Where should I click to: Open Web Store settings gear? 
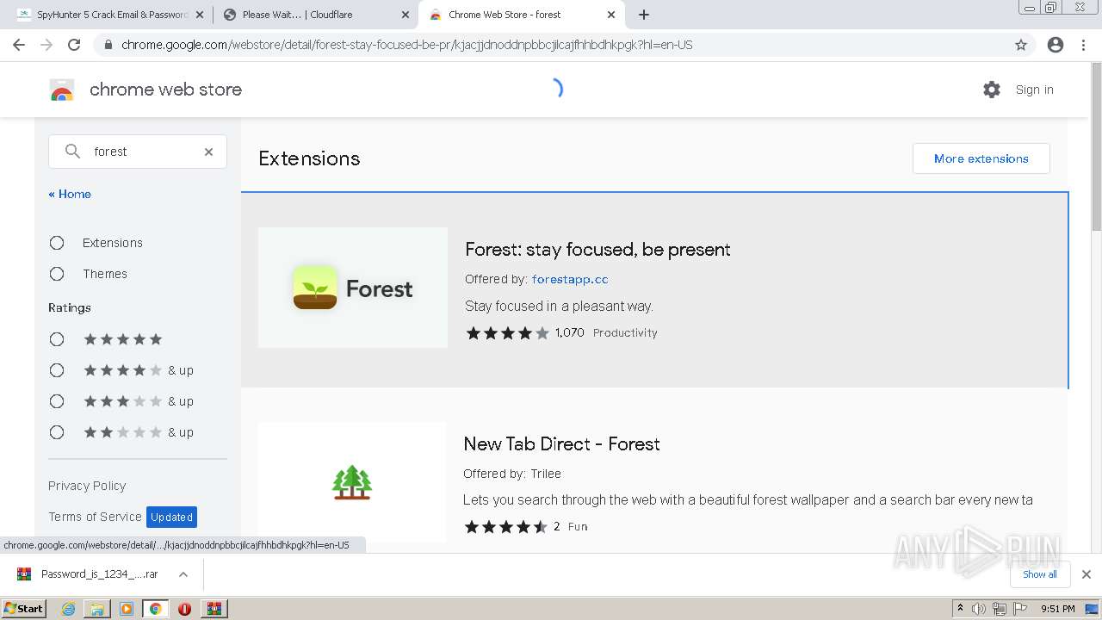[x=992, y=90]
